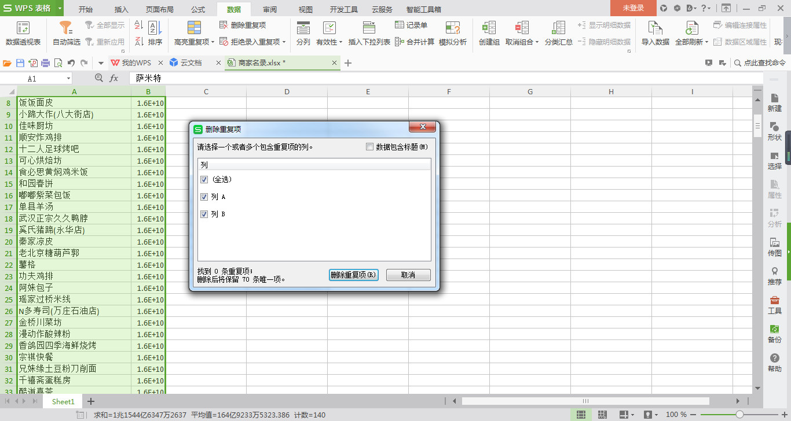Click 取消 cancel button in dialog
Viewport: 791px width, 421px height.
(408, 275)
